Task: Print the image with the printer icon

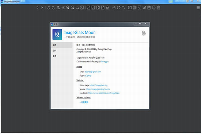Action: pyautogui.click(x=154, y=8)
